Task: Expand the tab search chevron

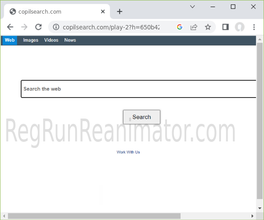Action: [x=193, y=7]
